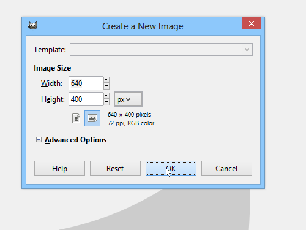The height and width of the screenshot is (230, 306).
Task: Decrease Width with the down arrow
Action: [x=106, y=86]
